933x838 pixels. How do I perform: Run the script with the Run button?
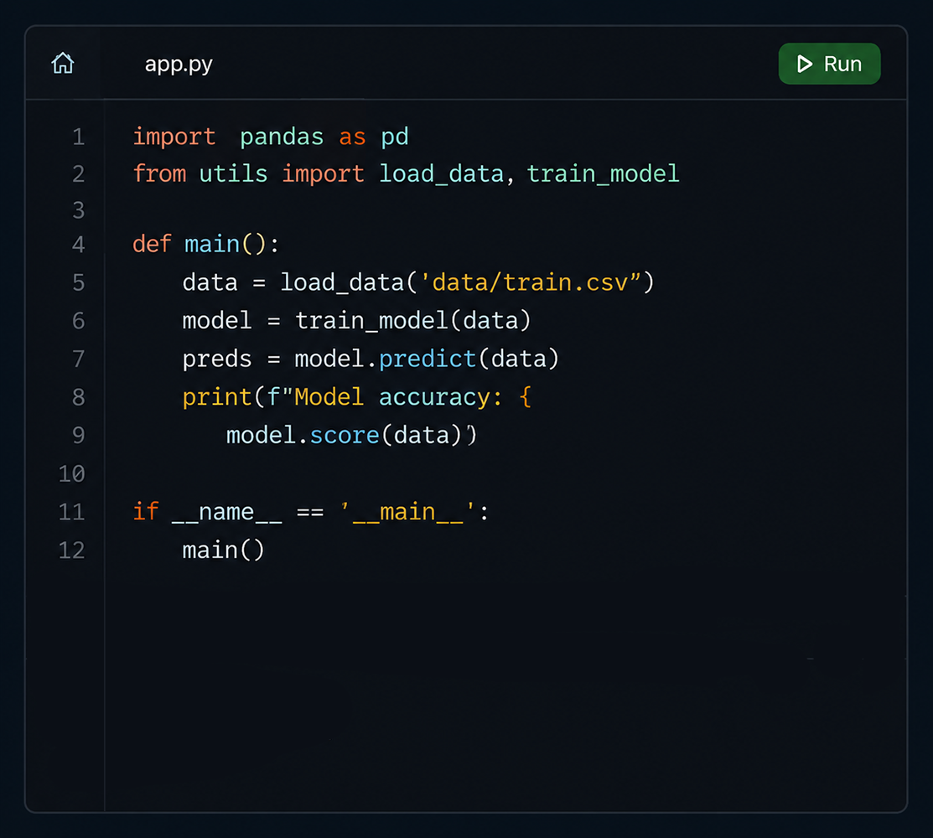pyautogui.click(x=829, y=64)
